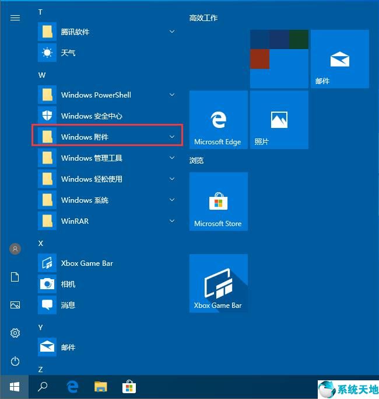Open the 相机 camera app icon
The height and width of the screenshot is (399, 379).
(47, 284)
